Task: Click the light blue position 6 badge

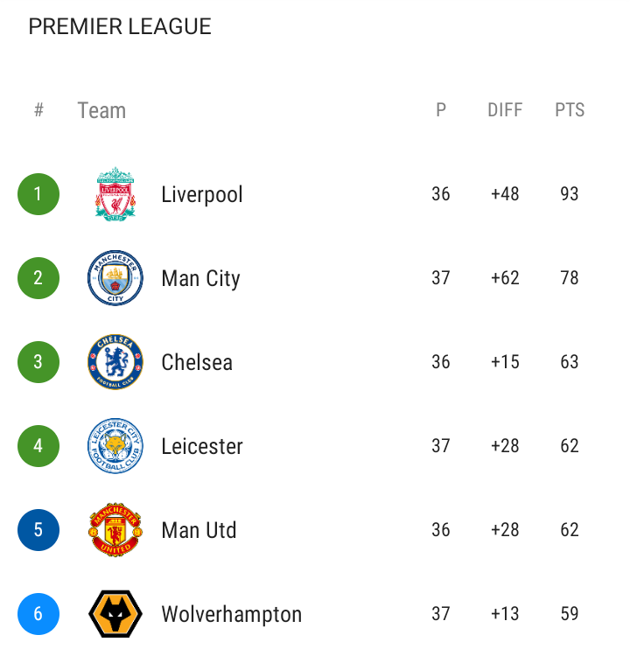Action: coord(38,614)
